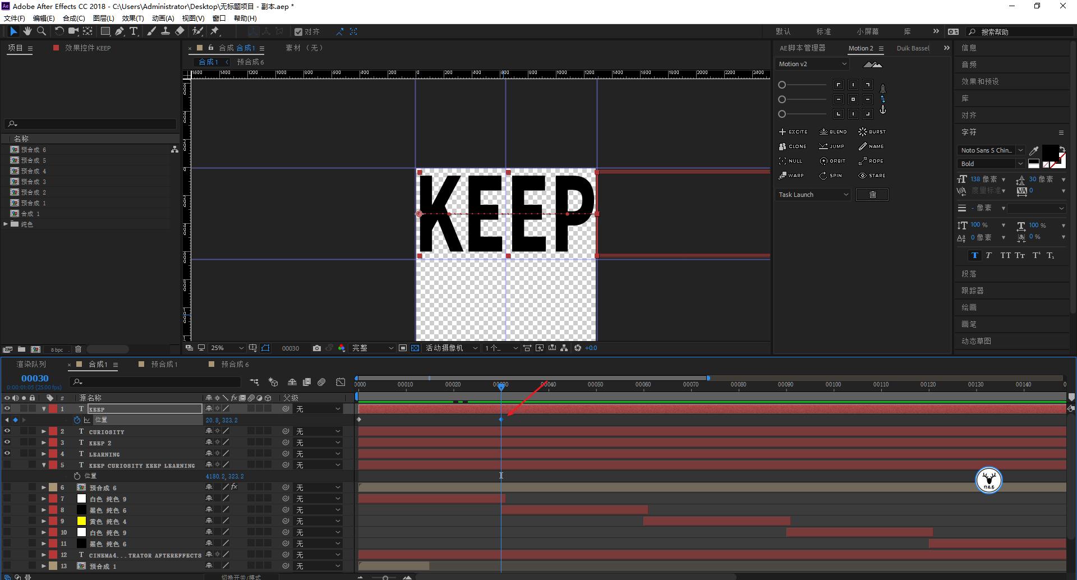Screen dimensions: 1077x580
Task: Select the Pen tool
Action: pyautogui.click(x=119, y=31)
